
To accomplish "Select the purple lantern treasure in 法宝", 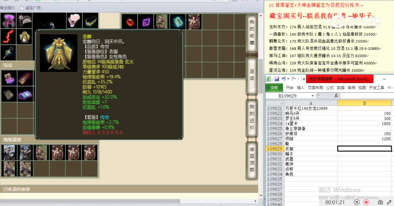I will coord(9,78).
